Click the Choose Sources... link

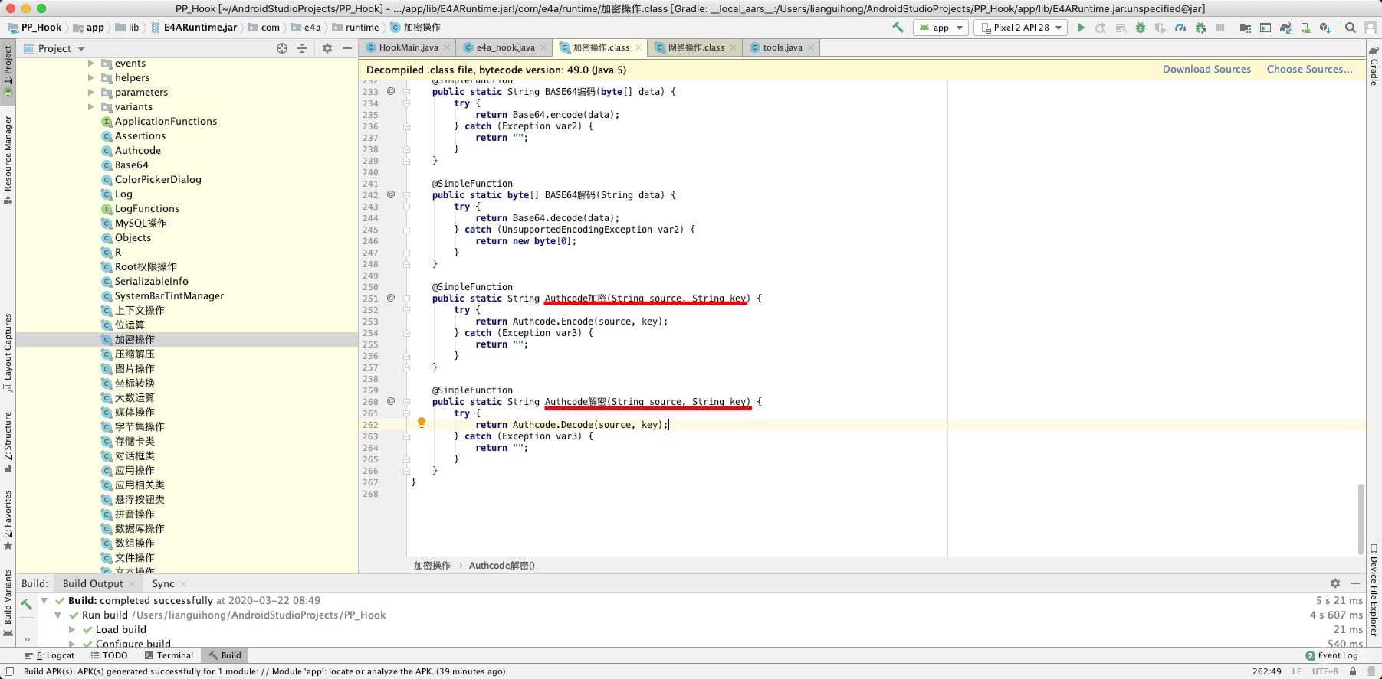pyautogui.click(x=1310, y=69)
